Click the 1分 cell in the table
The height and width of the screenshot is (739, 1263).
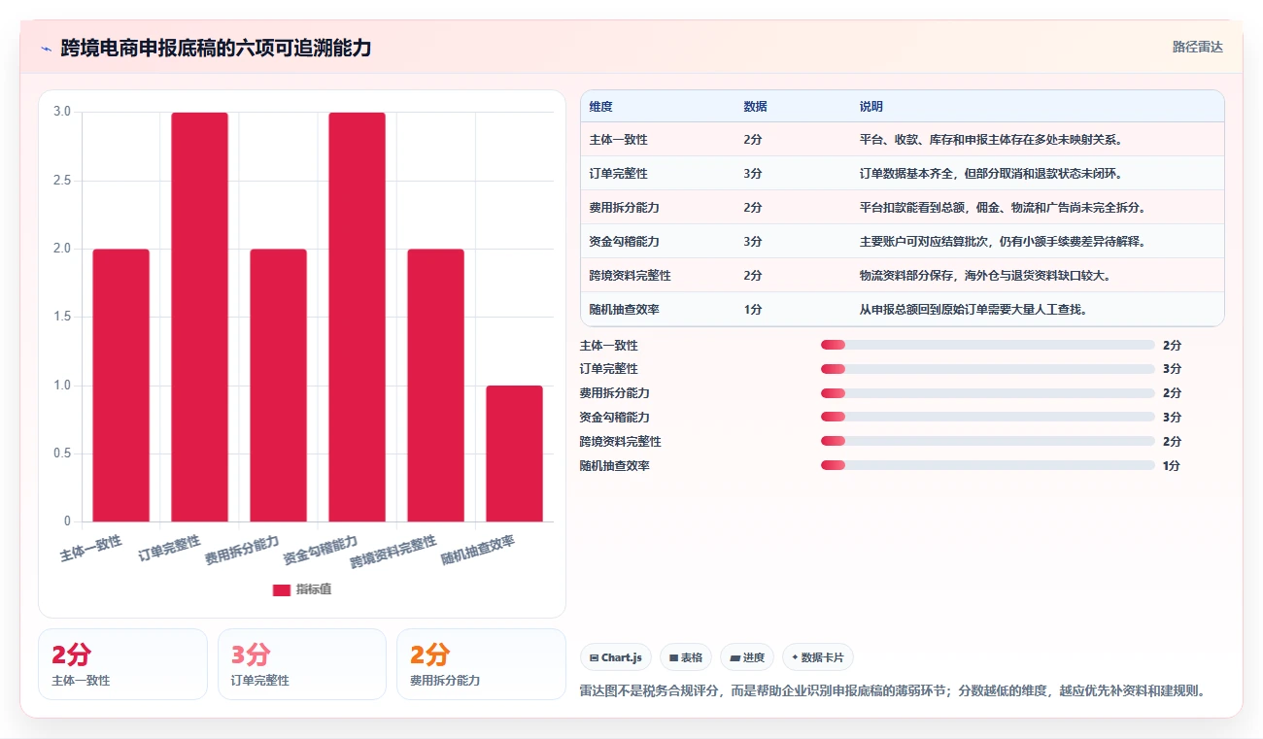click(753, 310)
